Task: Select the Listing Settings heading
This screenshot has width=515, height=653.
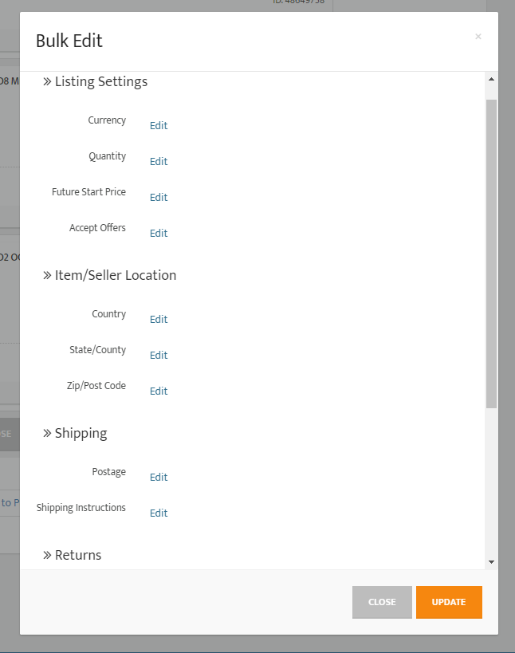Action: [101, 81]
